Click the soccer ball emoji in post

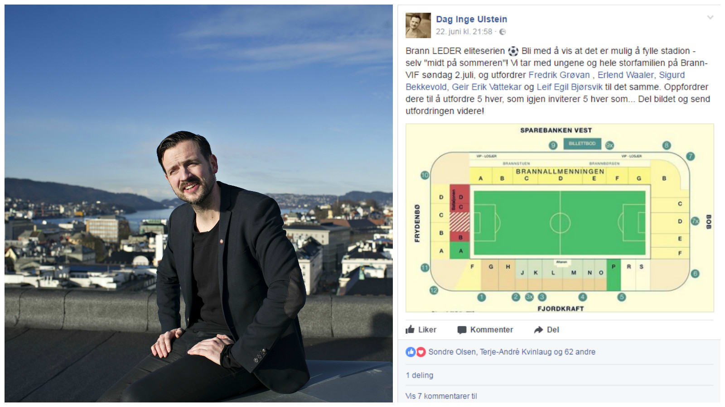[x=513, y=51]
